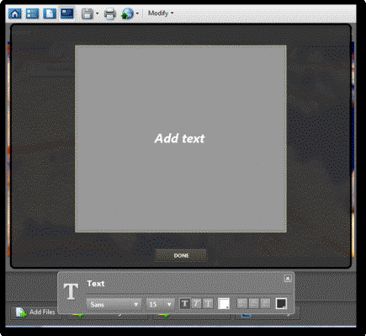This screenshot has height=336, width=366.
Task: Expand the Save icon dropdown arrow
Action: pos(97,13)
